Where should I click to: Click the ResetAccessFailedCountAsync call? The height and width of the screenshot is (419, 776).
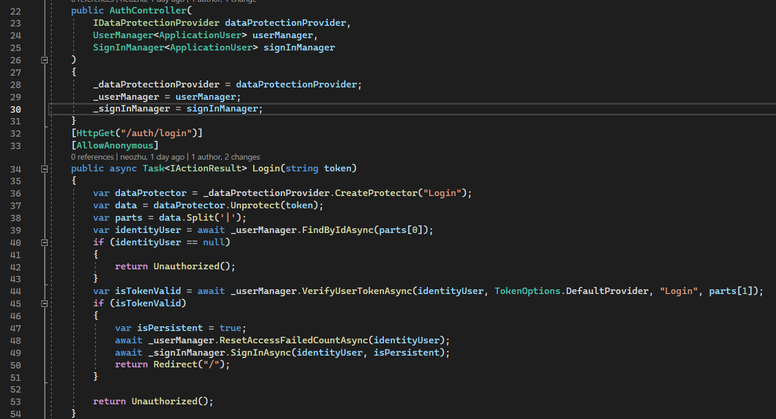tap(293, 340)
